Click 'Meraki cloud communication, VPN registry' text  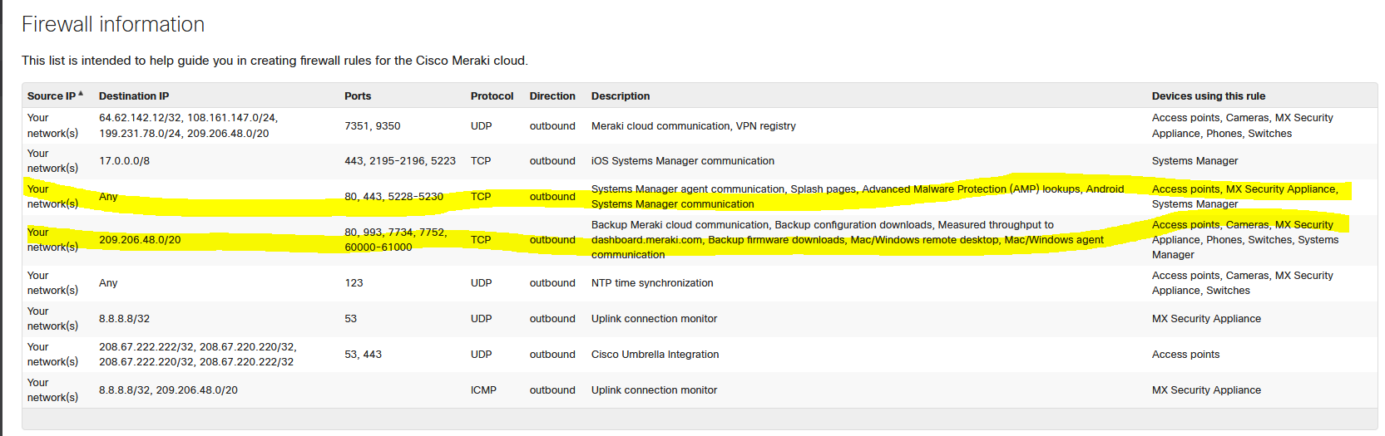[693, 126]
